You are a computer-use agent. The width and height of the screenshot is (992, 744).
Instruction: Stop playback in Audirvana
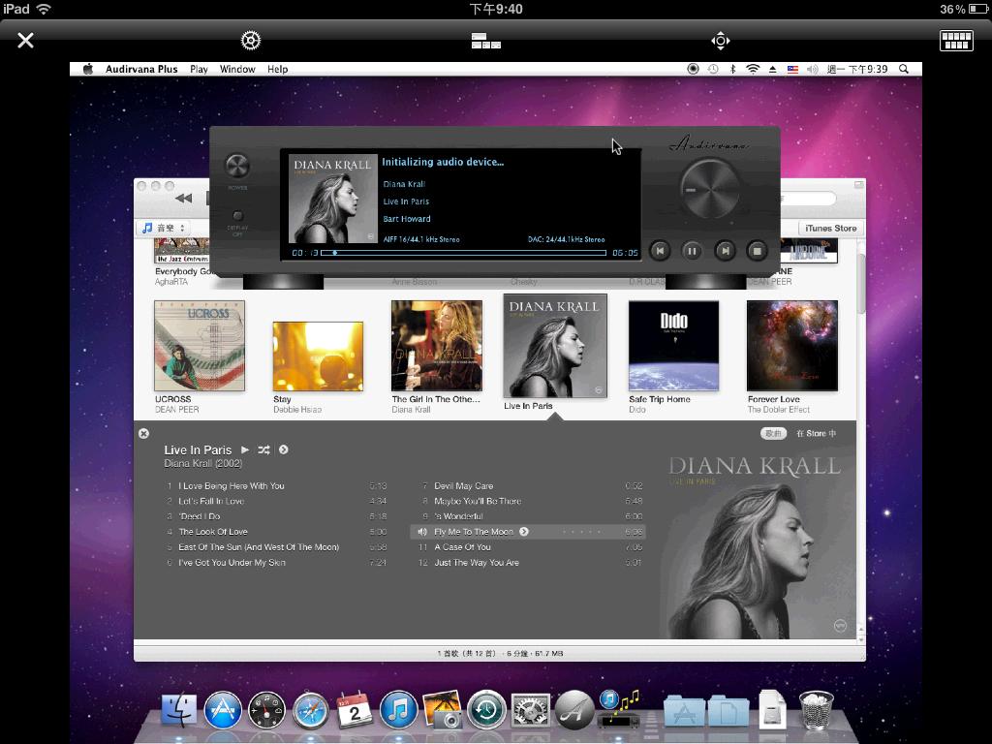(x=757, y=251)
